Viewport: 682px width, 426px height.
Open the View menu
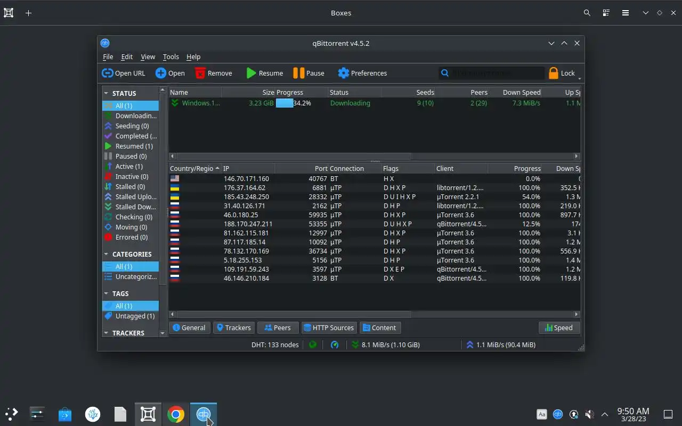pos(148,56)
